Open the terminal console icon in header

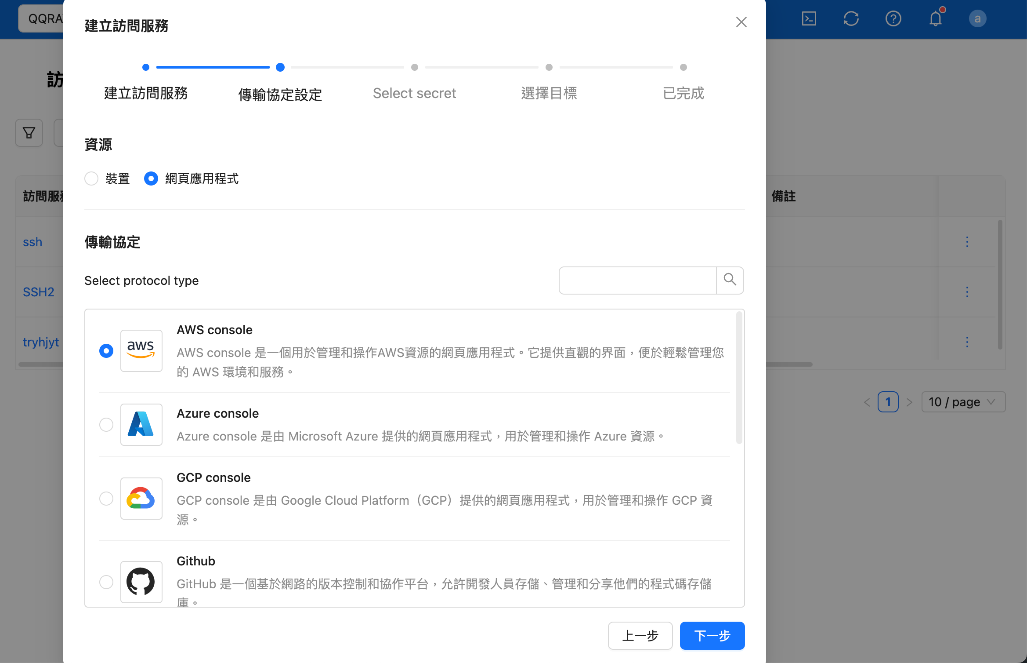809,19
